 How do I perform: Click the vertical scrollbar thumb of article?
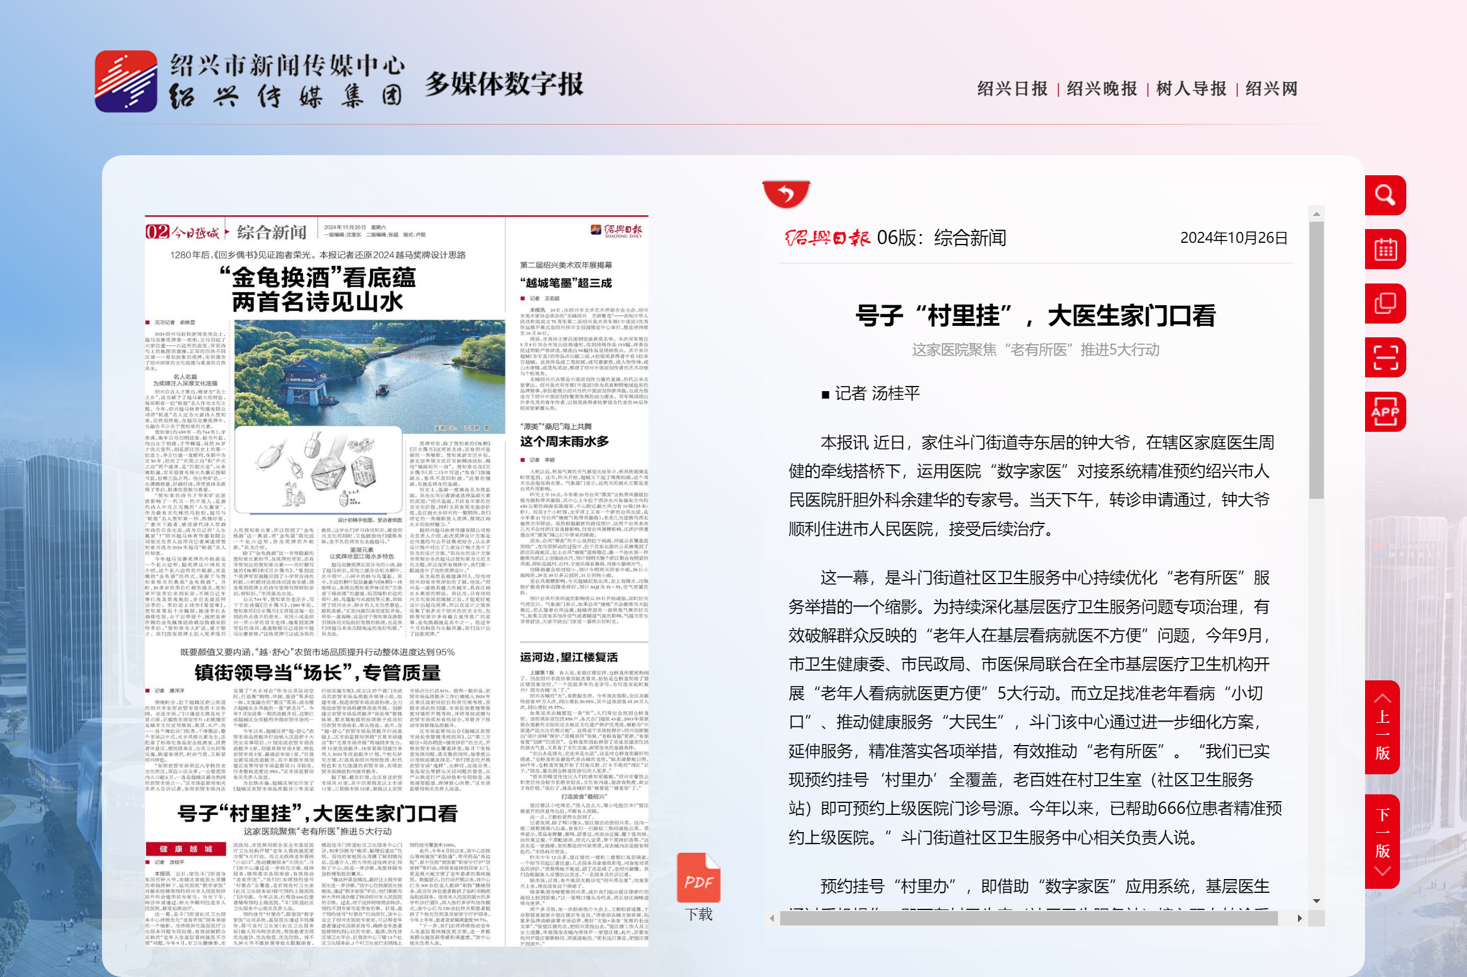(x=1316, y=360)
